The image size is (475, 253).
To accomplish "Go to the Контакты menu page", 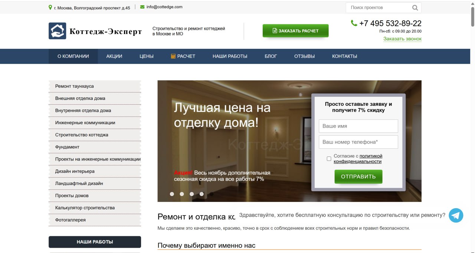I will coord(344,56).
